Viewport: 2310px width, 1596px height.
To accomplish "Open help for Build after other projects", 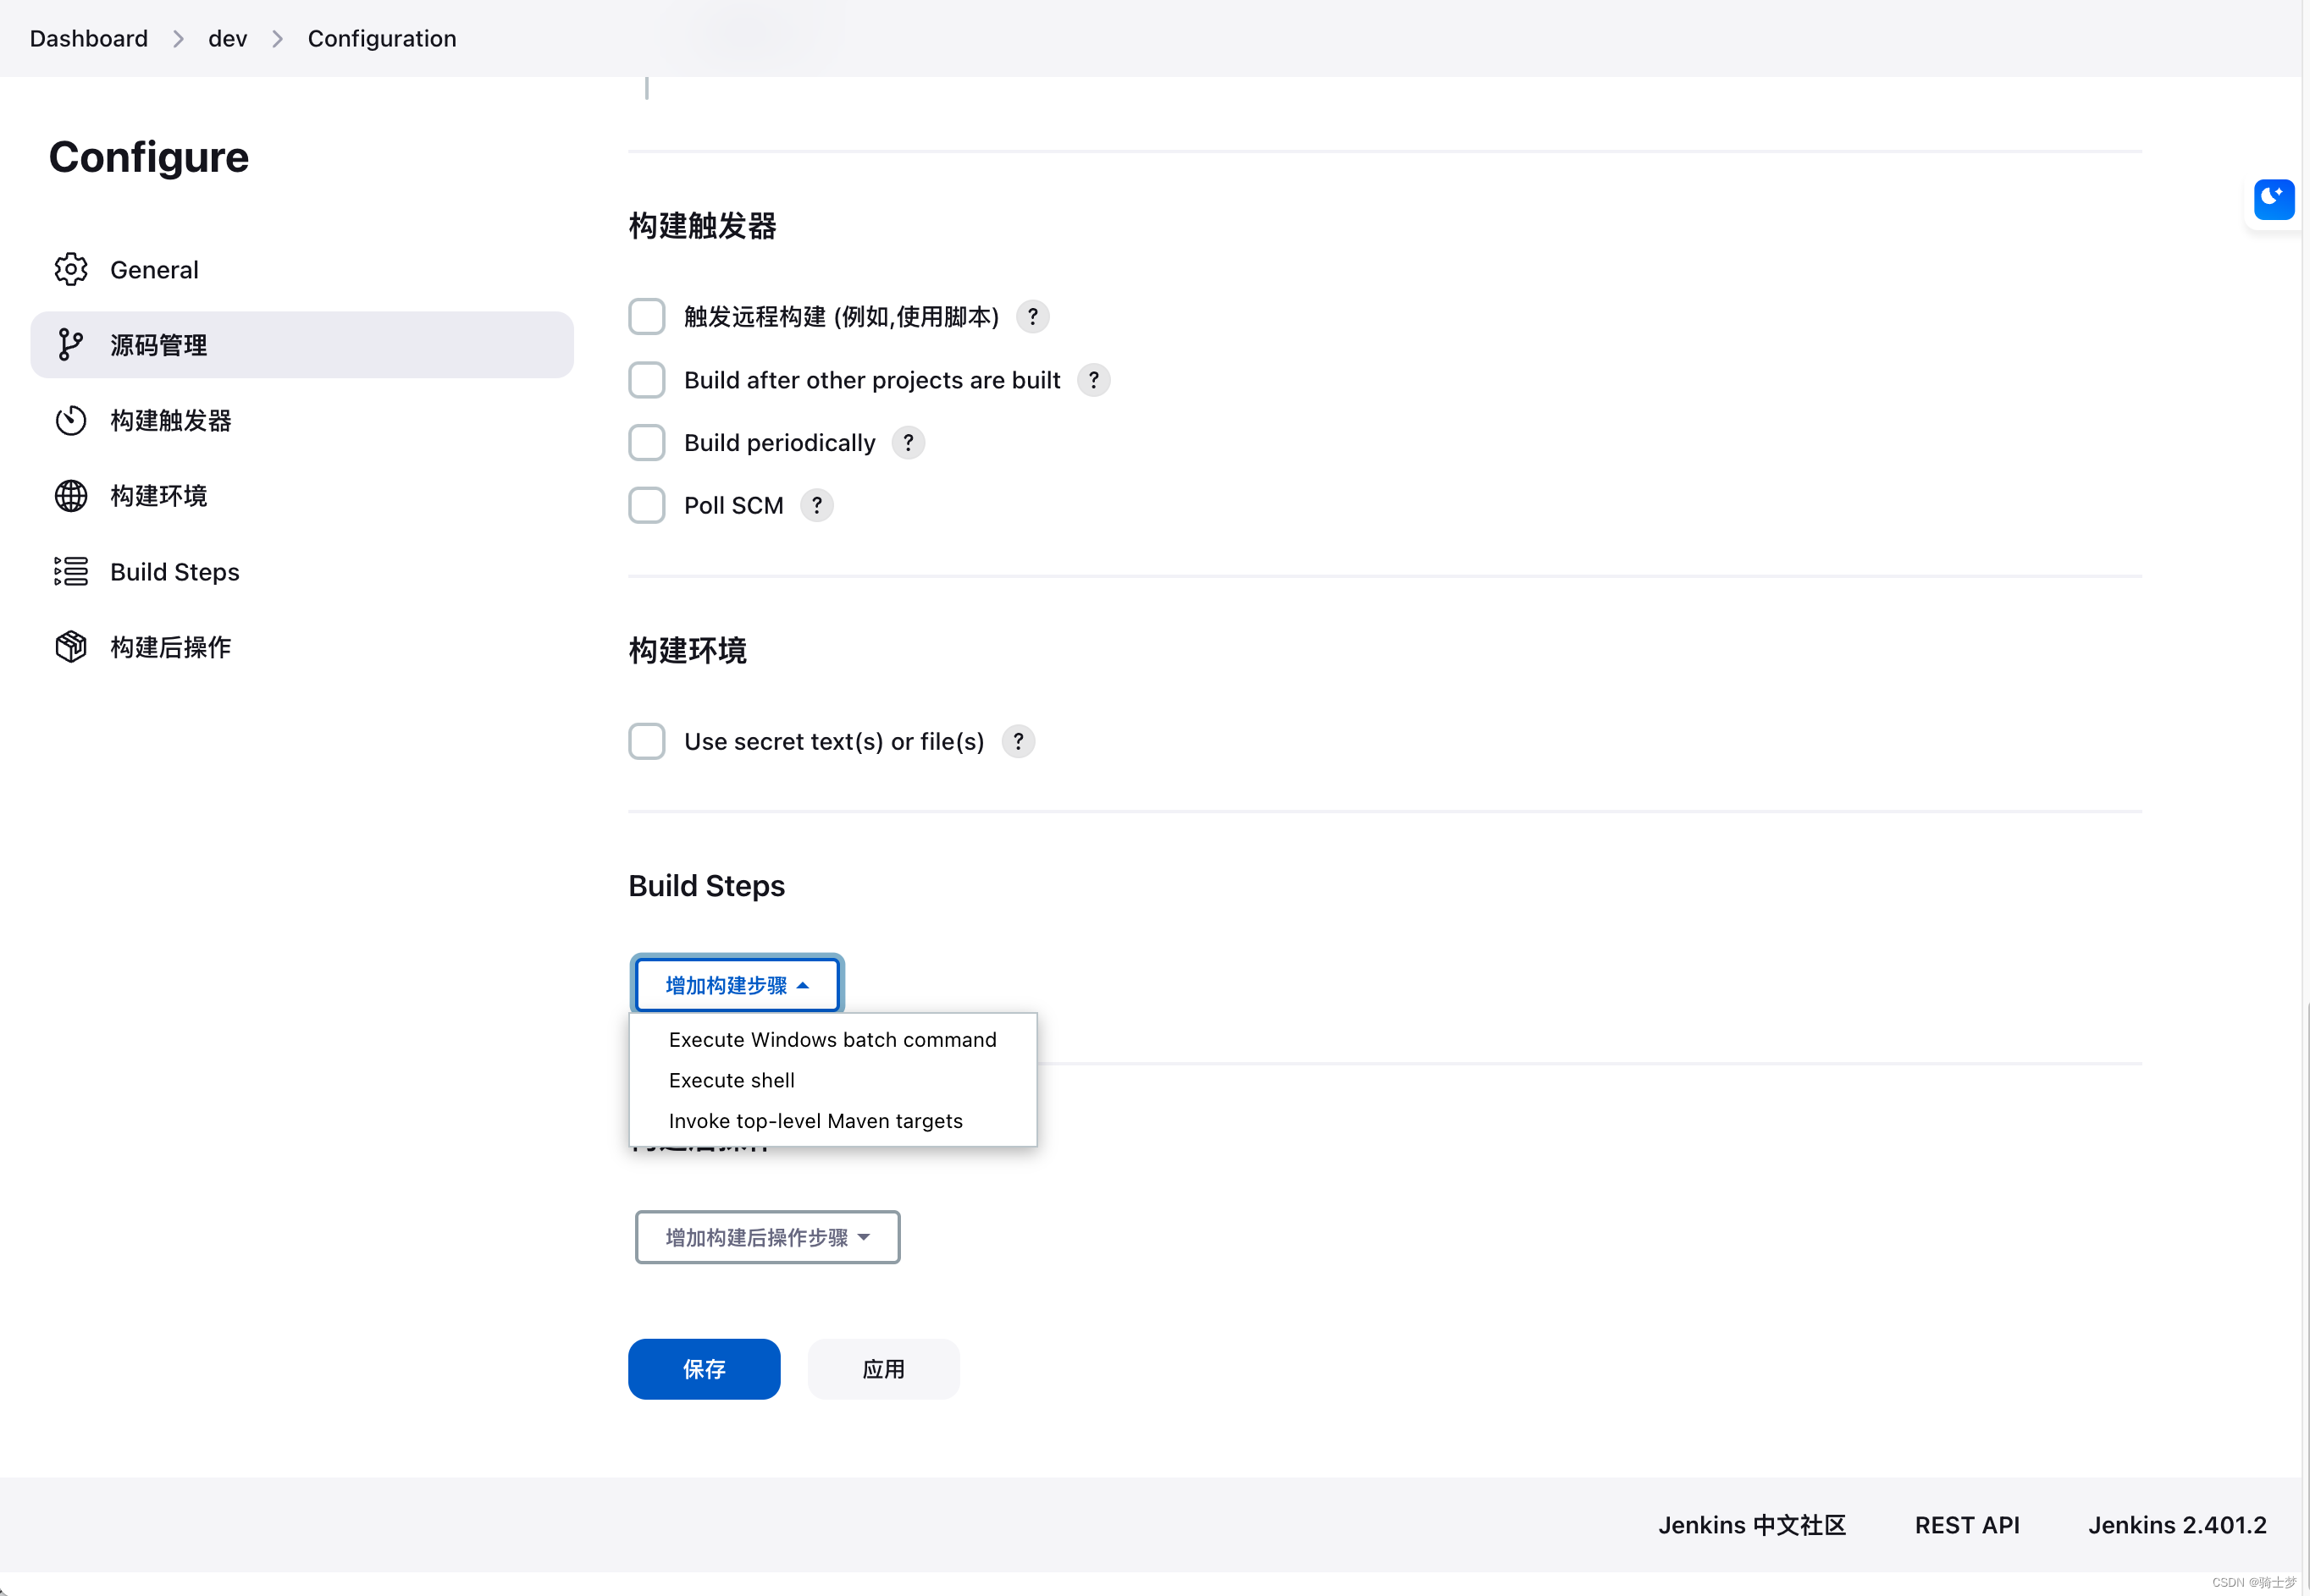I will [1093, 380].
